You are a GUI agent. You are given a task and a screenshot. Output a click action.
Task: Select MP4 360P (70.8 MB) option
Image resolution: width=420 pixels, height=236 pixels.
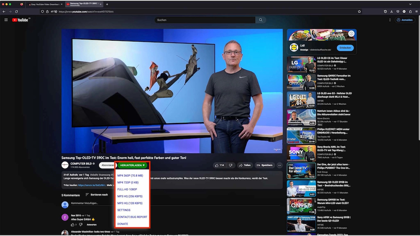pyautogui.click(x=130, y=175)
